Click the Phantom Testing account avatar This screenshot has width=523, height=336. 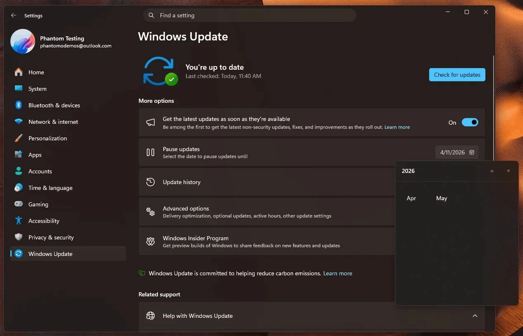pos(22,41)
